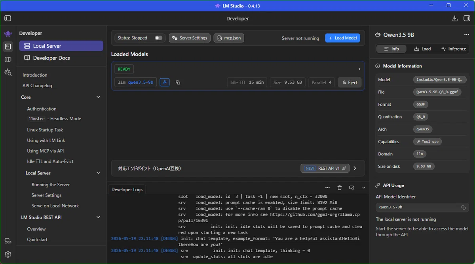The image size is (475, 264).
Task: Open the downloads icon in top bar
Action: (x=454, y=18)
